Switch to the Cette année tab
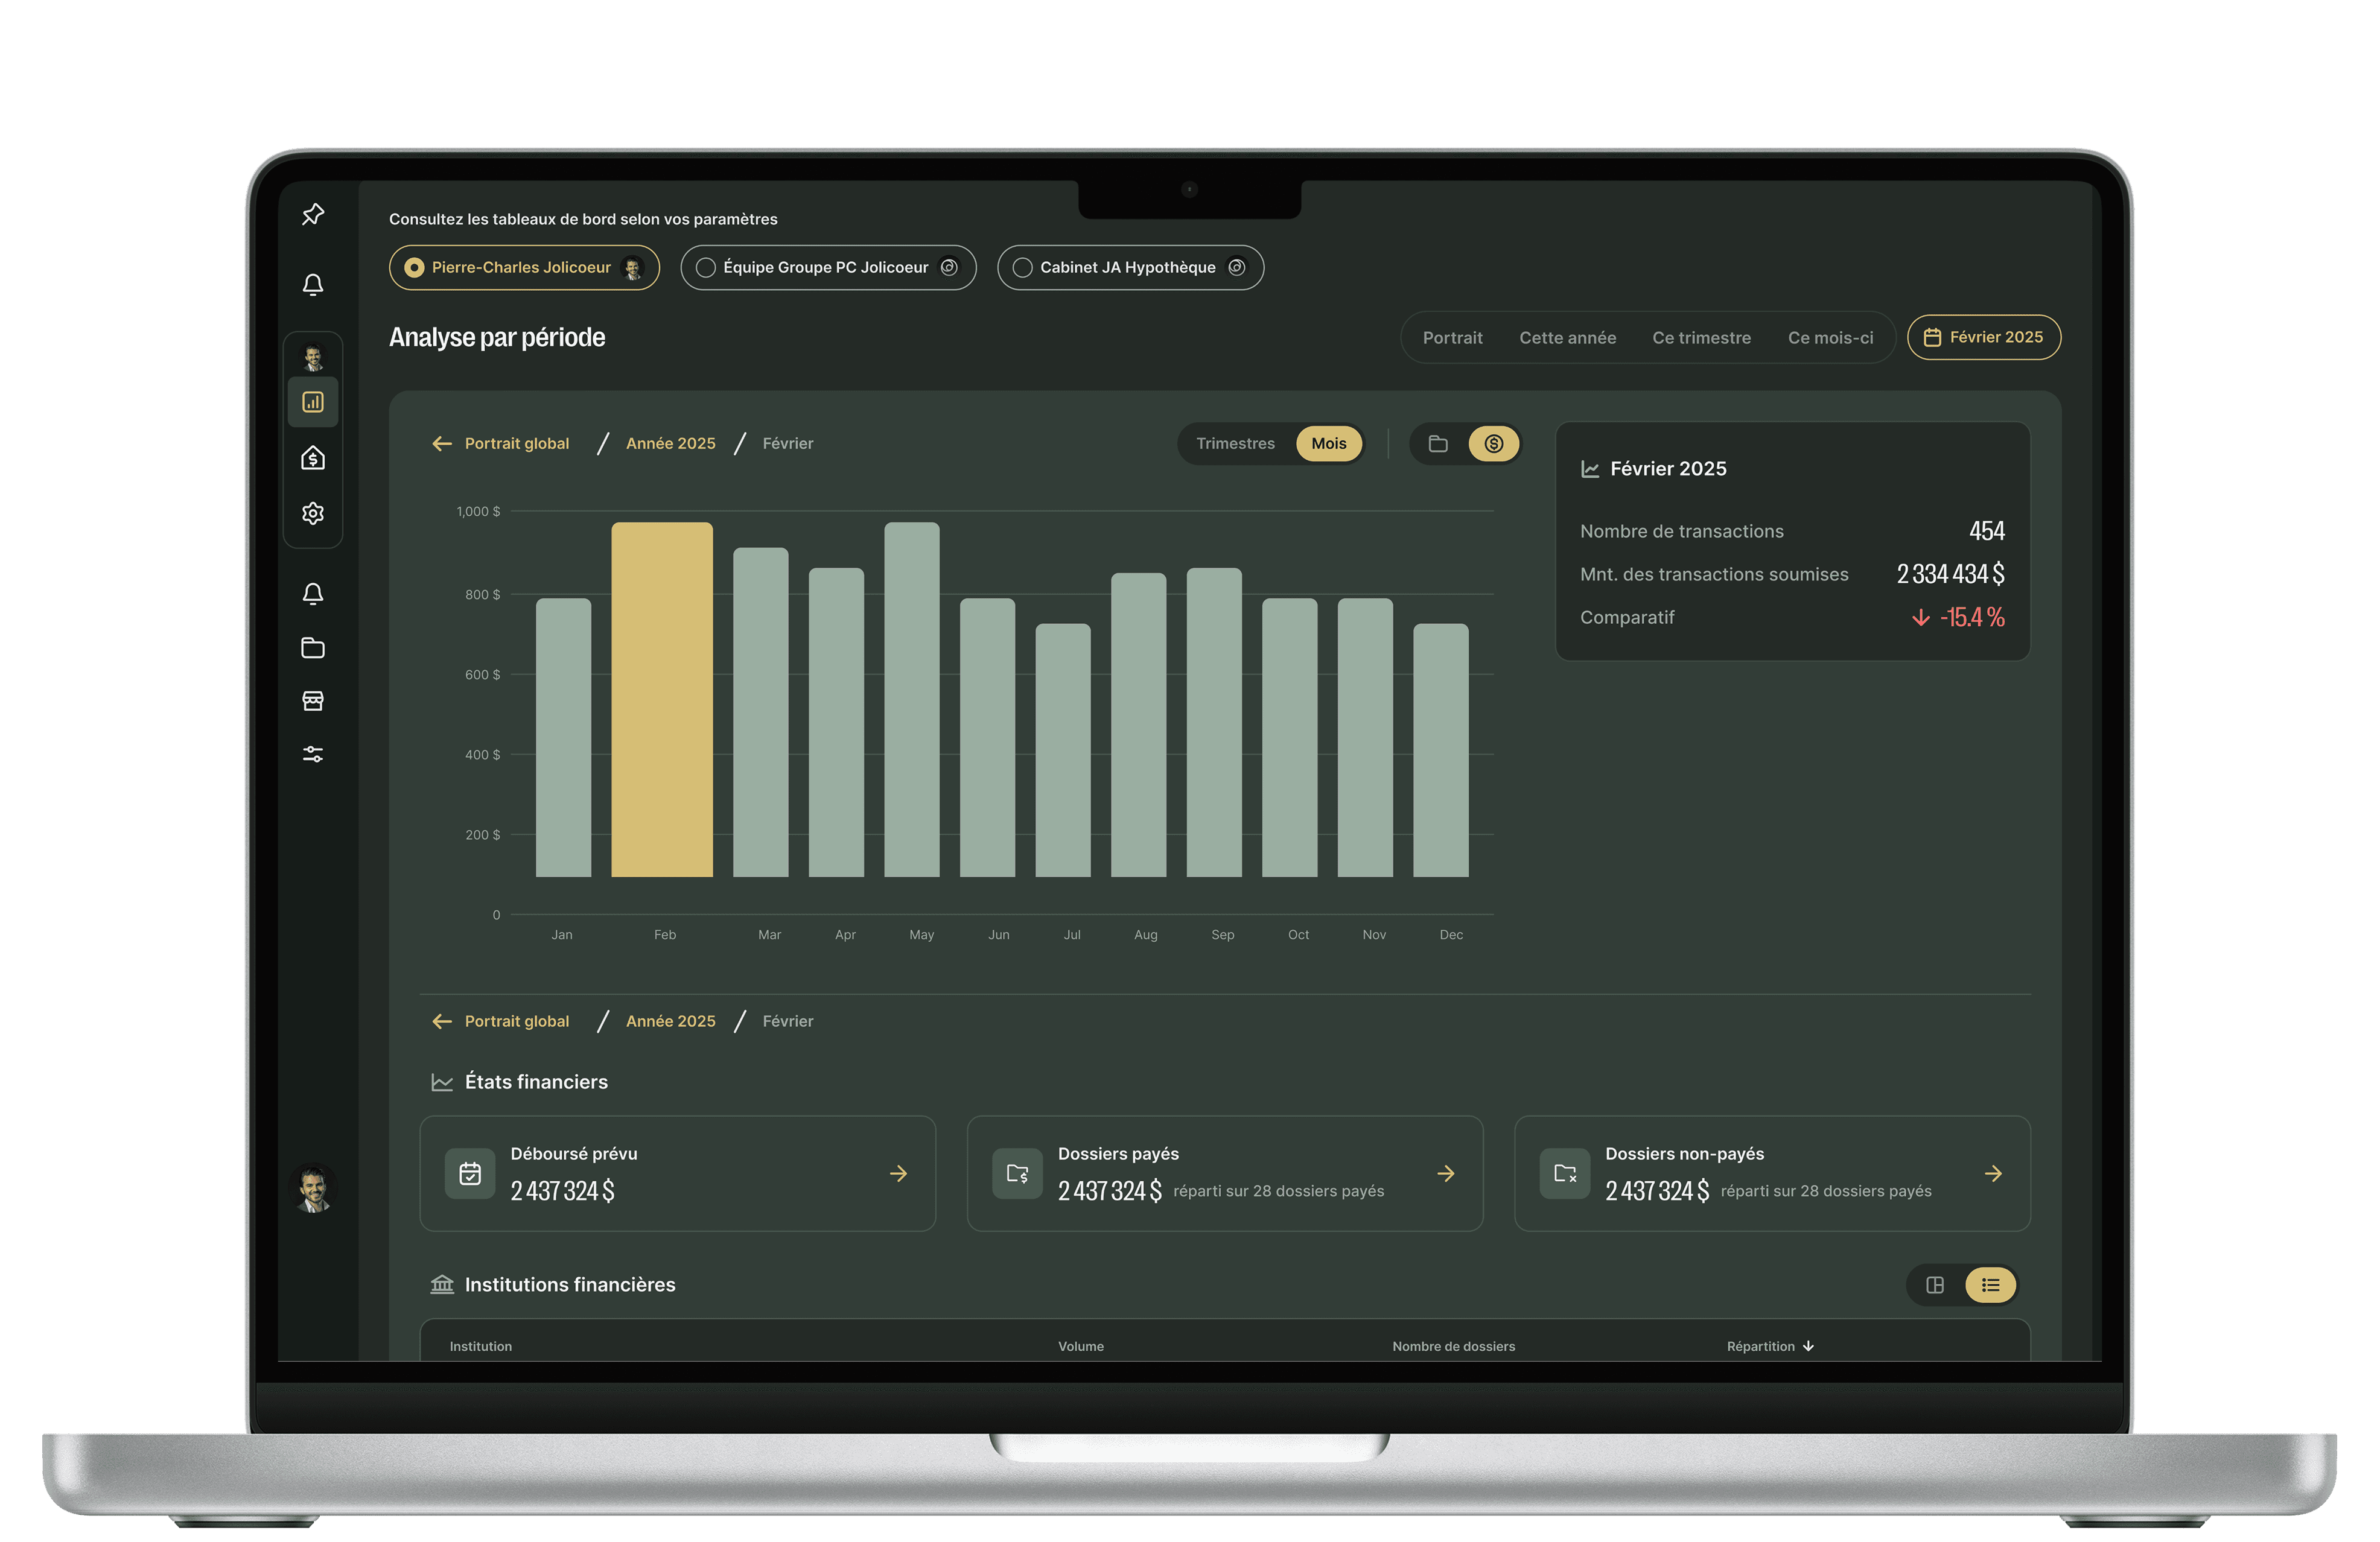 [x=1567, y=338]
